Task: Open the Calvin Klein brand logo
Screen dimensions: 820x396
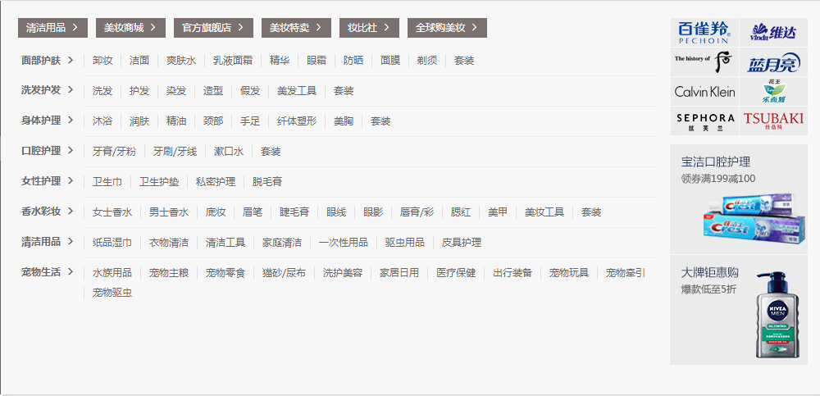Action: click(x=704, y=91)
